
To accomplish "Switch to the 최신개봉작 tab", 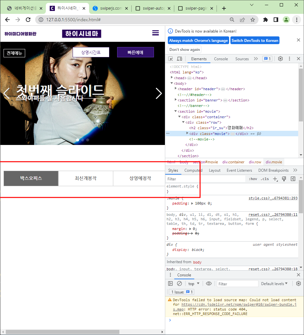I will [86, 178].
